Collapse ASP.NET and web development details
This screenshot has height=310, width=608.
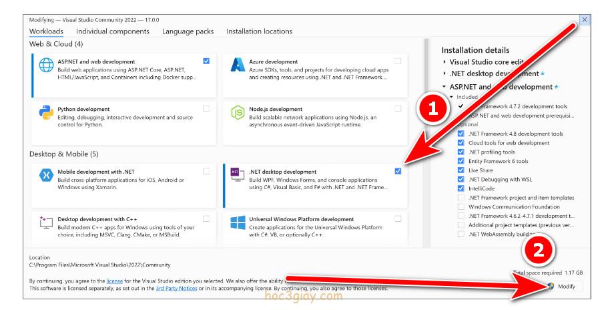445,87
